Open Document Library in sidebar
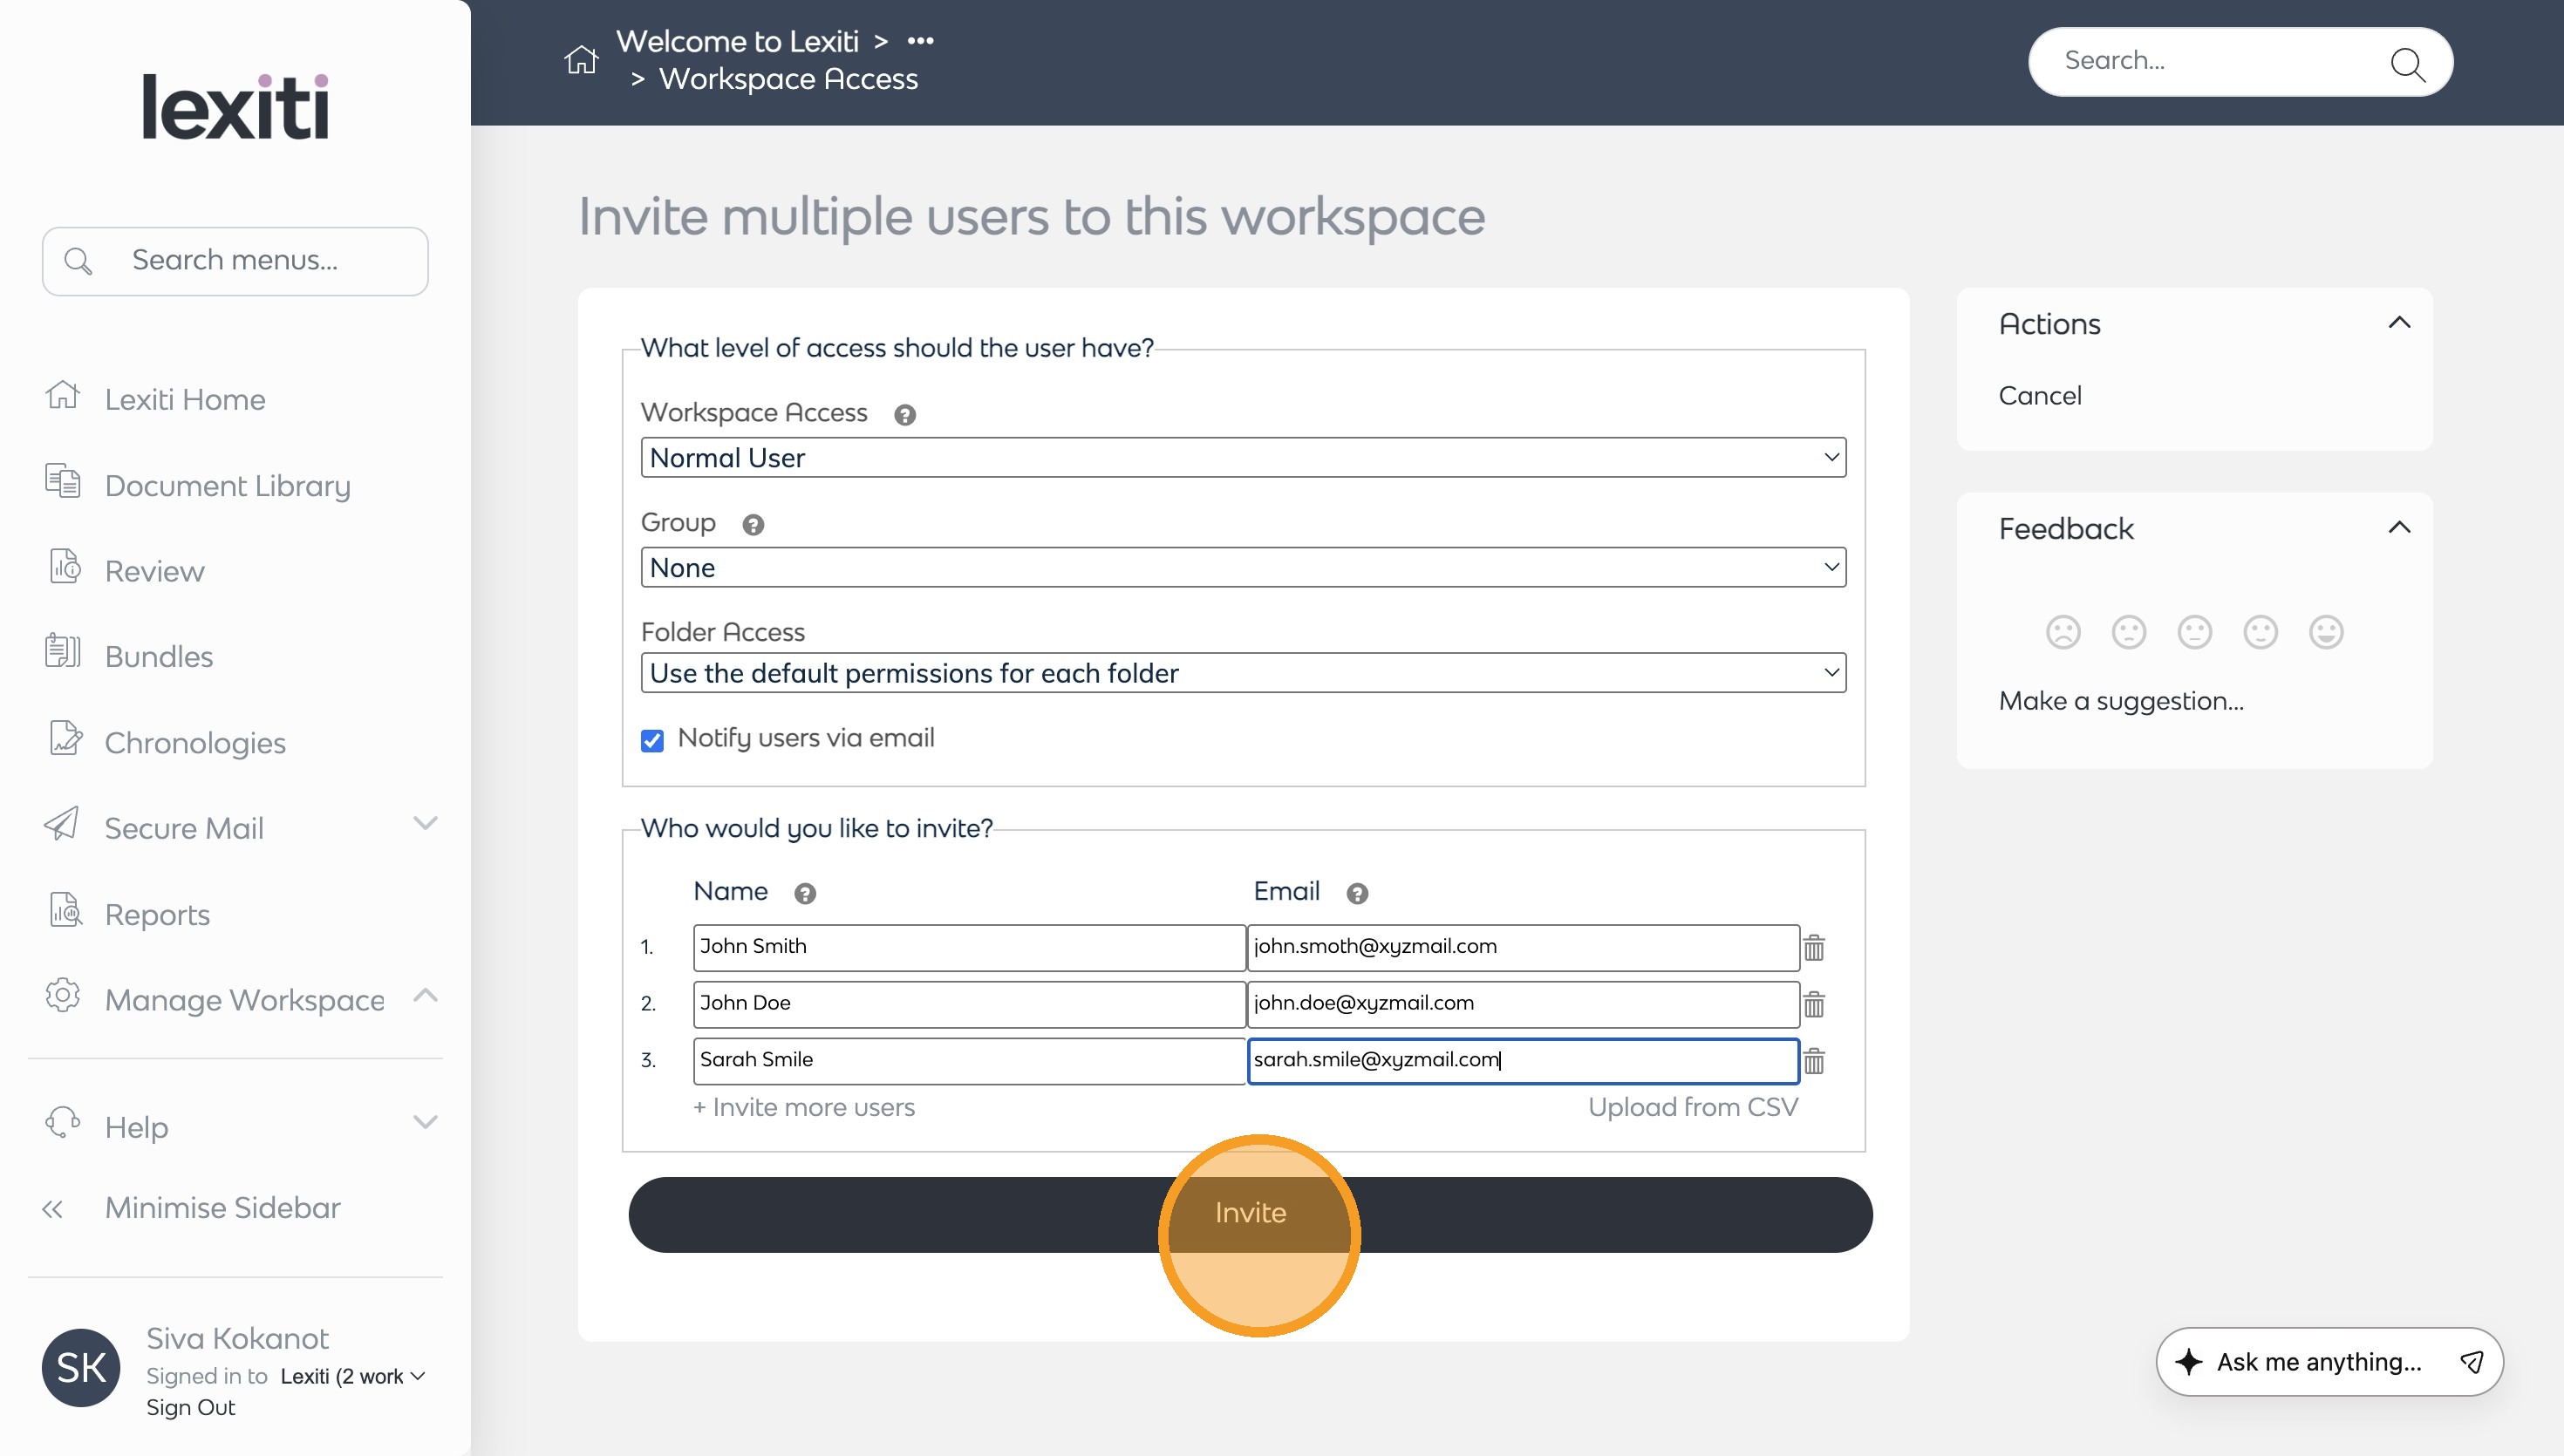Viewport: 2564px width, 1456px height. [227, 486]
